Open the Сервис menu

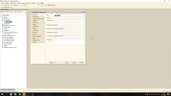point(34,3)
